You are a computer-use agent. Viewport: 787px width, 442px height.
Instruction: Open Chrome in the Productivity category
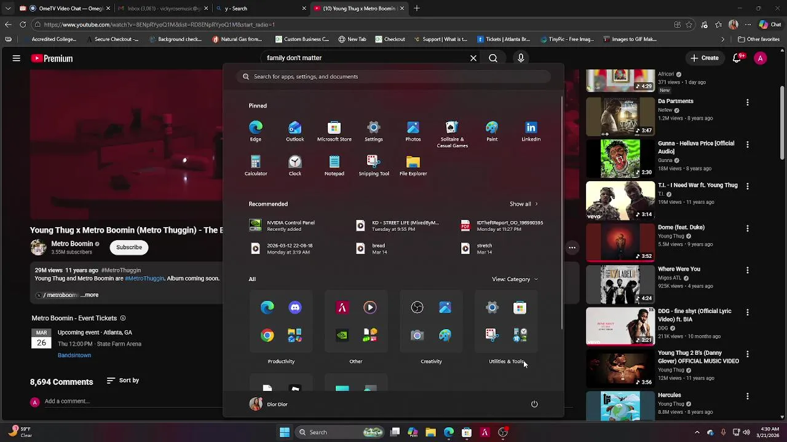pyautogui.click(x=267, y=335)
